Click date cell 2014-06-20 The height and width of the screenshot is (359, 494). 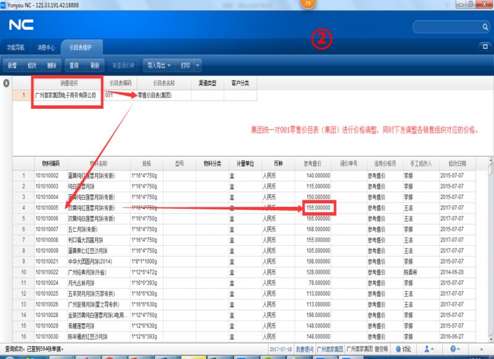point(457,272)
